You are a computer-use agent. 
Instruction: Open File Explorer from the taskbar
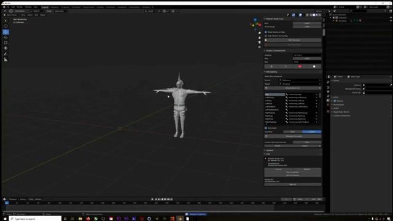click(x=80, y=219)
